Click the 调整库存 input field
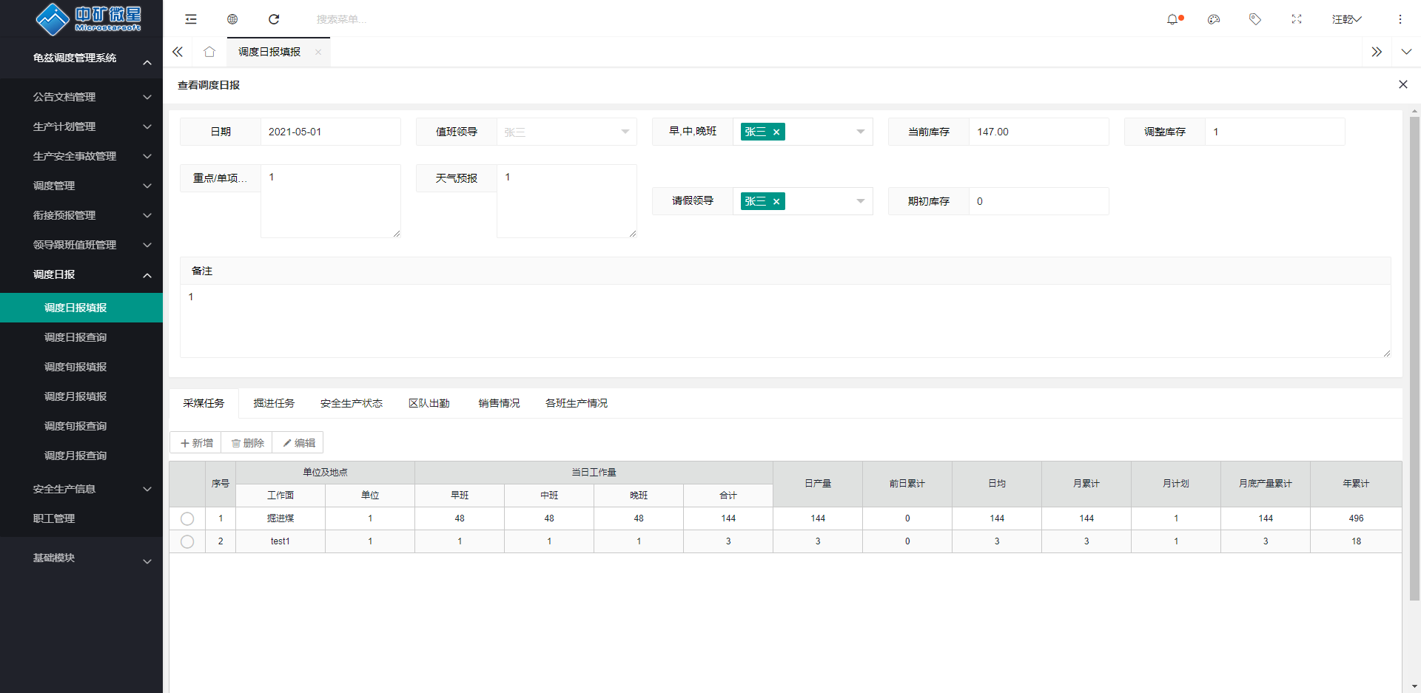 (x=1275, y=132)
